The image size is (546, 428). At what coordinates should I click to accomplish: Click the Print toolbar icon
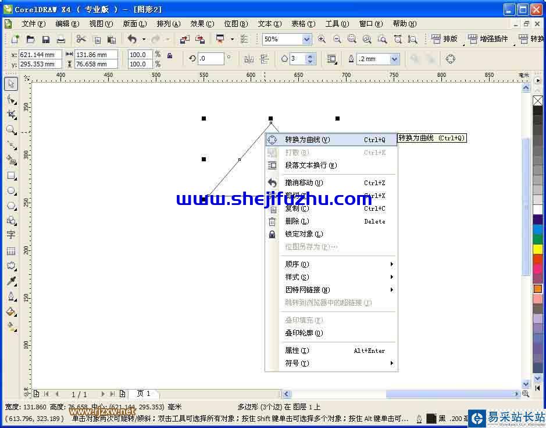pyautogui.click(x=61, y=39)
